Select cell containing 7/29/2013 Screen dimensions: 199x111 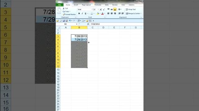79,40
